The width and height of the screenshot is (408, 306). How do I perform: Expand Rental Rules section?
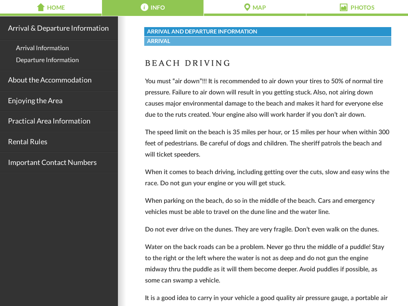(59, 141)
